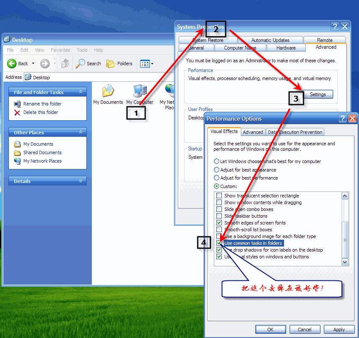Open the Tools menu
Image resolution: width=359 pixels, height=338 pixels.
[x=82, y=50]
